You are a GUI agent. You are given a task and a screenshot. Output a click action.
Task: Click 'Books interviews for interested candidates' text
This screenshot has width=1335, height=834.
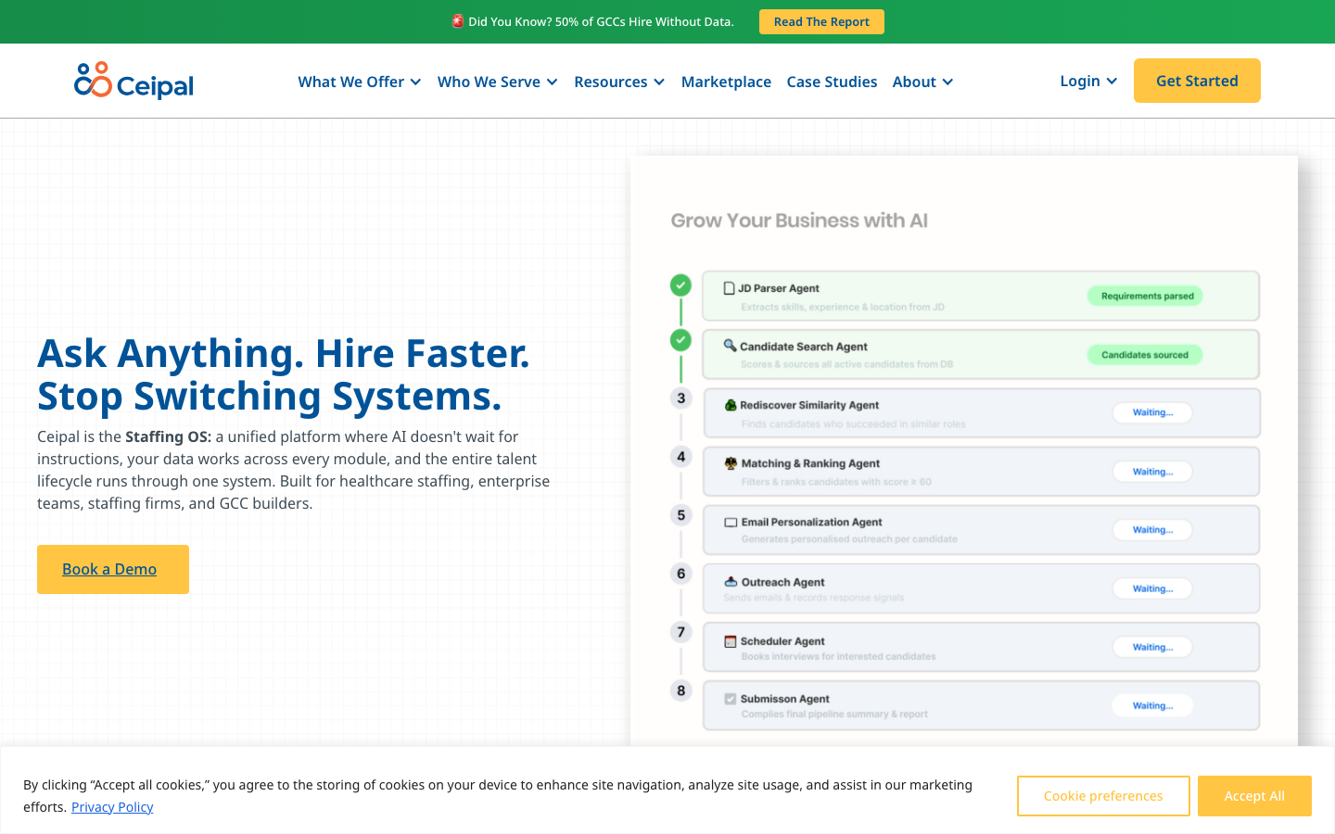838,656
